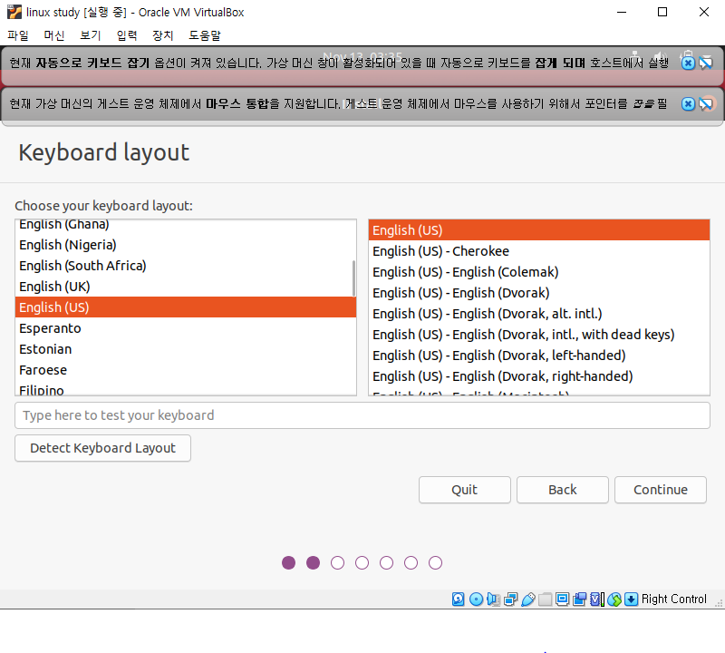Click Detect Keyboard Layout button
This screenshot has width=725, height=653.
pos(102,448)
